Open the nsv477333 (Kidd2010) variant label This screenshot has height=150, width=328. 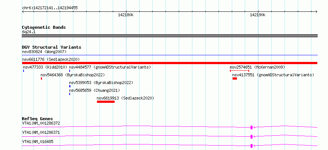point(45,67)
